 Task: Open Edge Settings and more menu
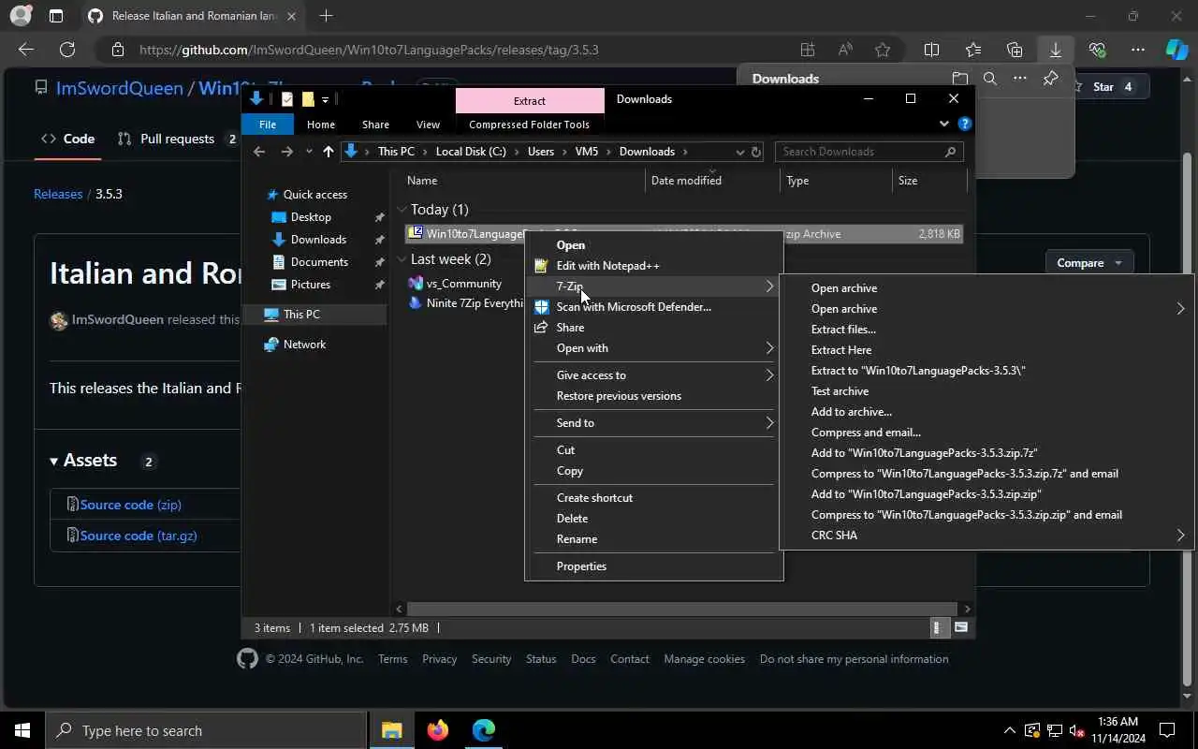tap(1137, 50)
